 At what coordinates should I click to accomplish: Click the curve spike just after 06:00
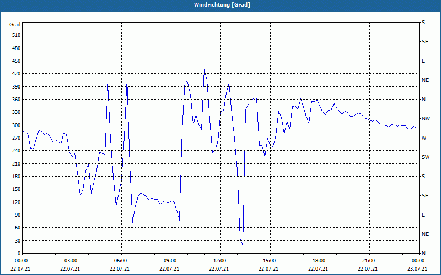point(127,79)
